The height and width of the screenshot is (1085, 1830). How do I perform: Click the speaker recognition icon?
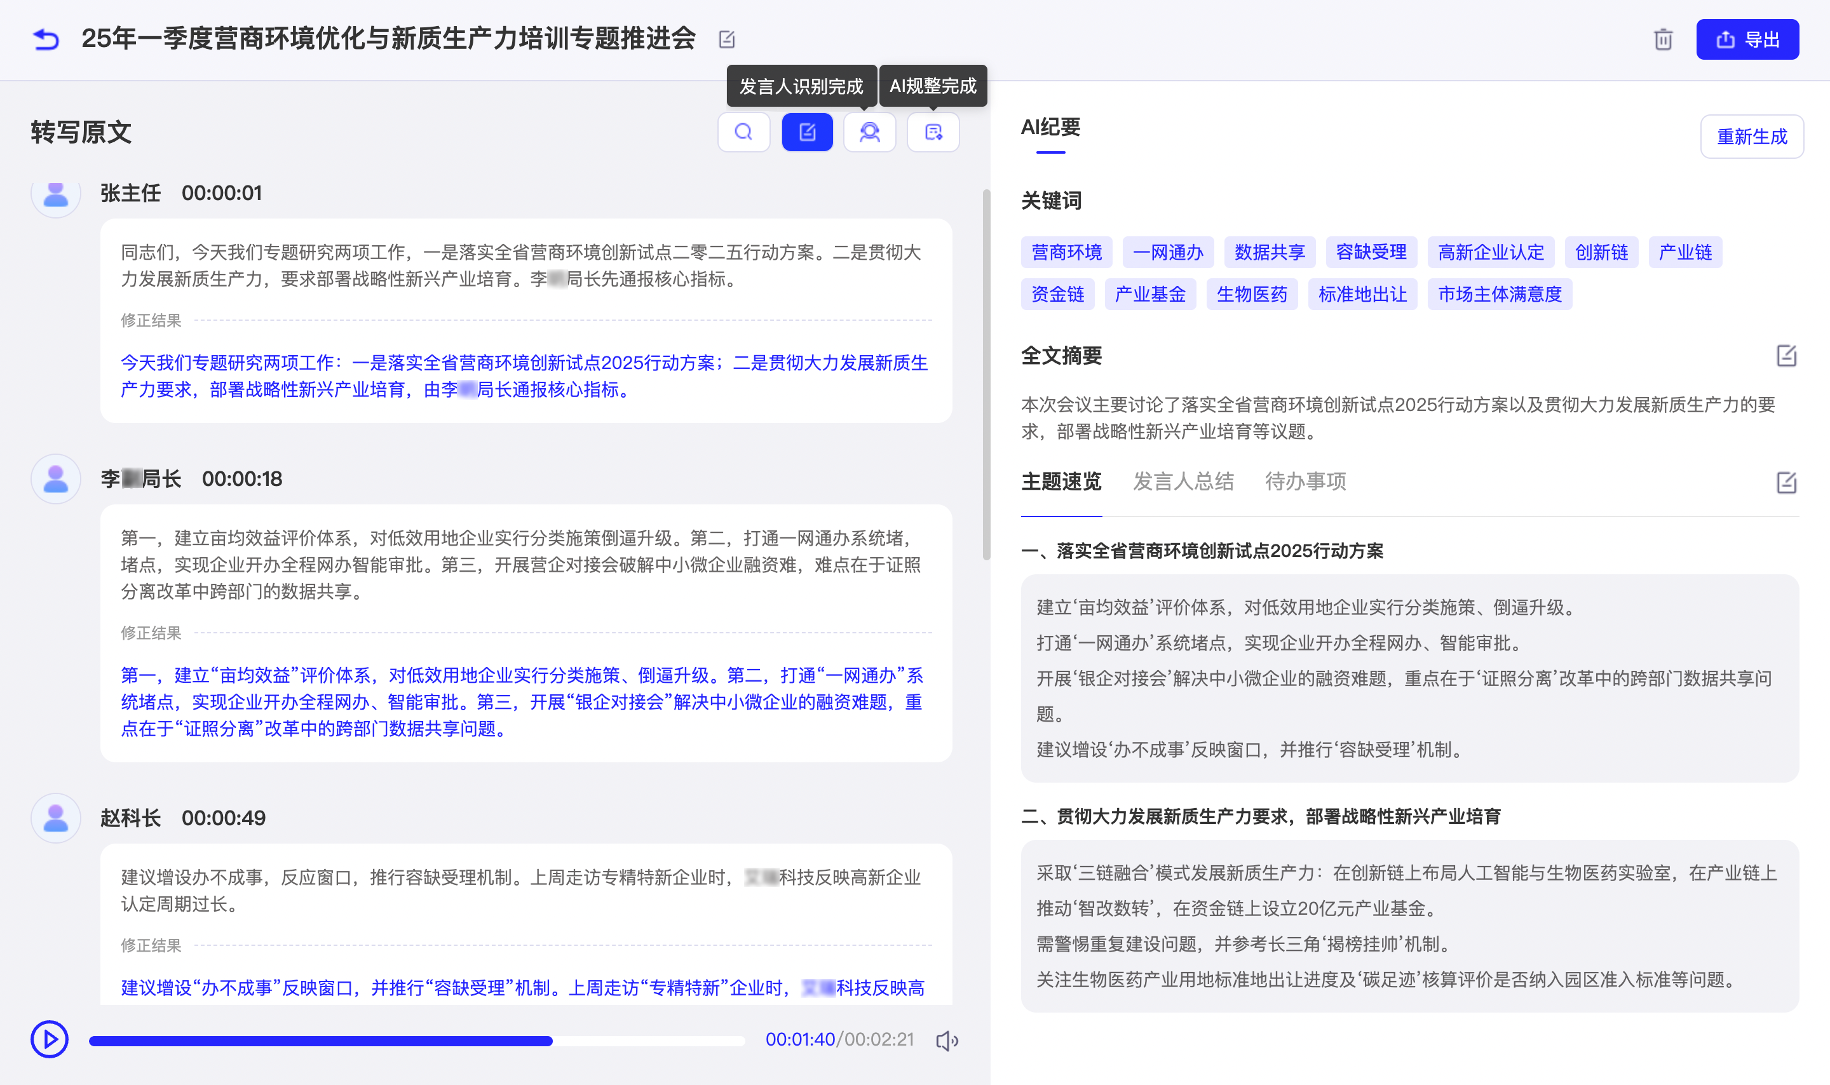pyautogui.click(x=869, y=132)
